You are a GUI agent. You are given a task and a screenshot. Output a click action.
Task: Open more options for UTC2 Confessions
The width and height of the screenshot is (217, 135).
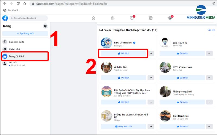coord(209,78)
